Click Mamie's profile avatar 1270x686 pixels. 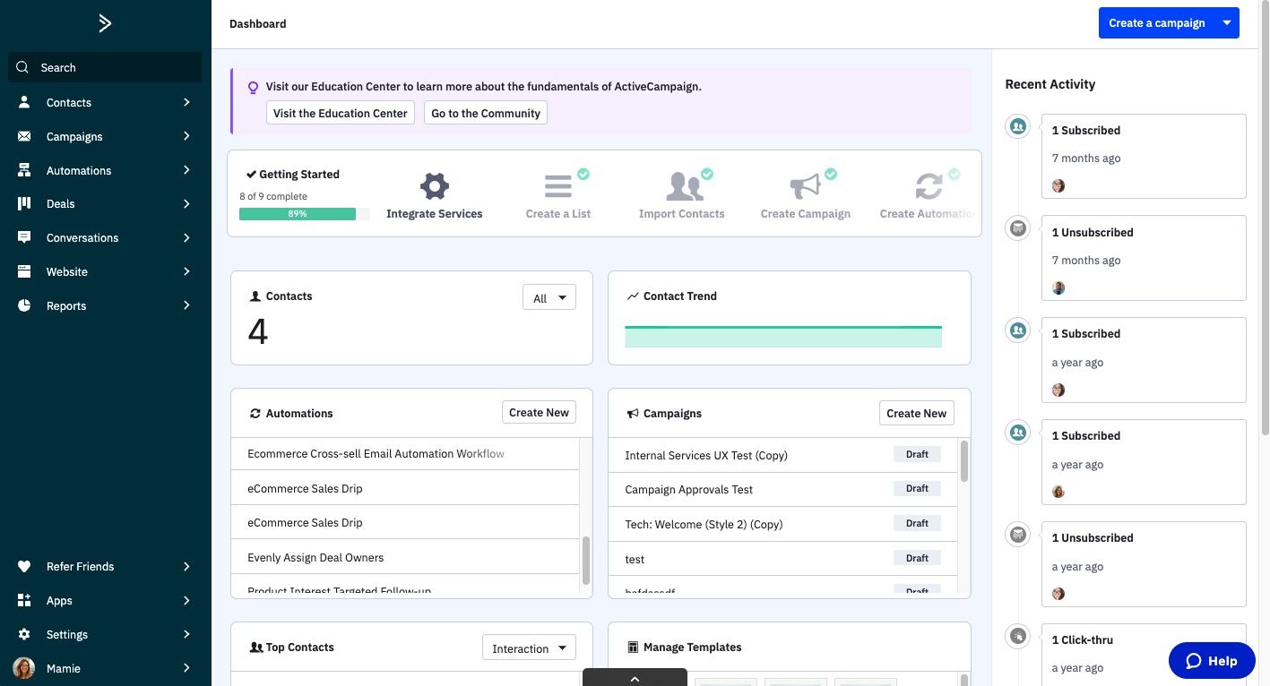pos(24,668)
